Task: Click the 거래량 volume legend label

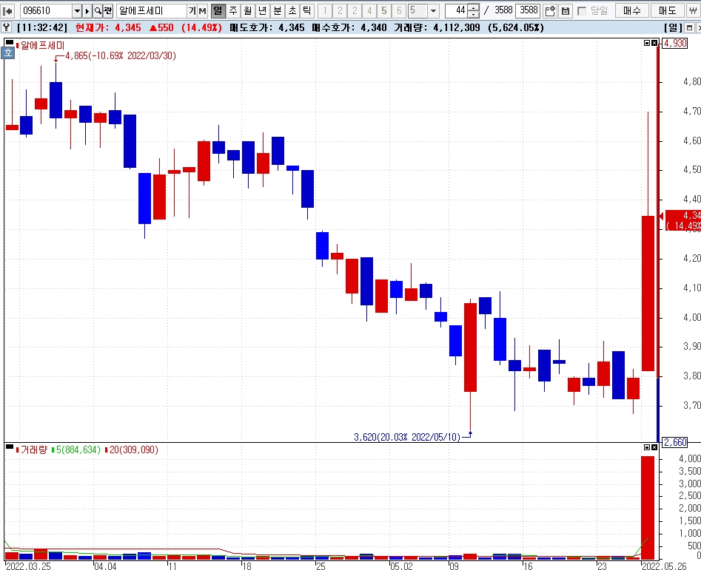Action: (x=33, y=450)
